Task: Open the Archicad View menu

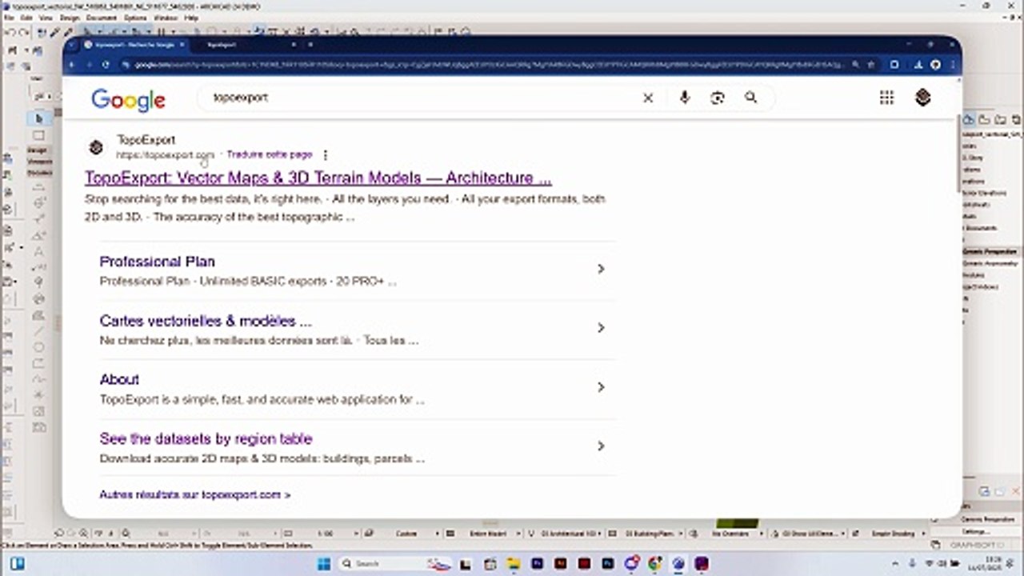Action: point(46,18)
